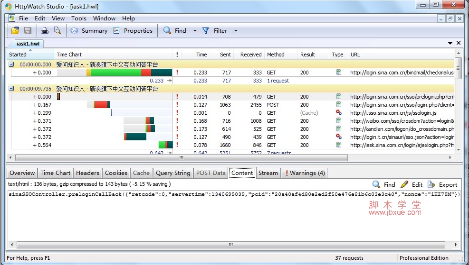This screenshot has height=265, width=469.
Task: Open the Window menu
Action: 104,18
